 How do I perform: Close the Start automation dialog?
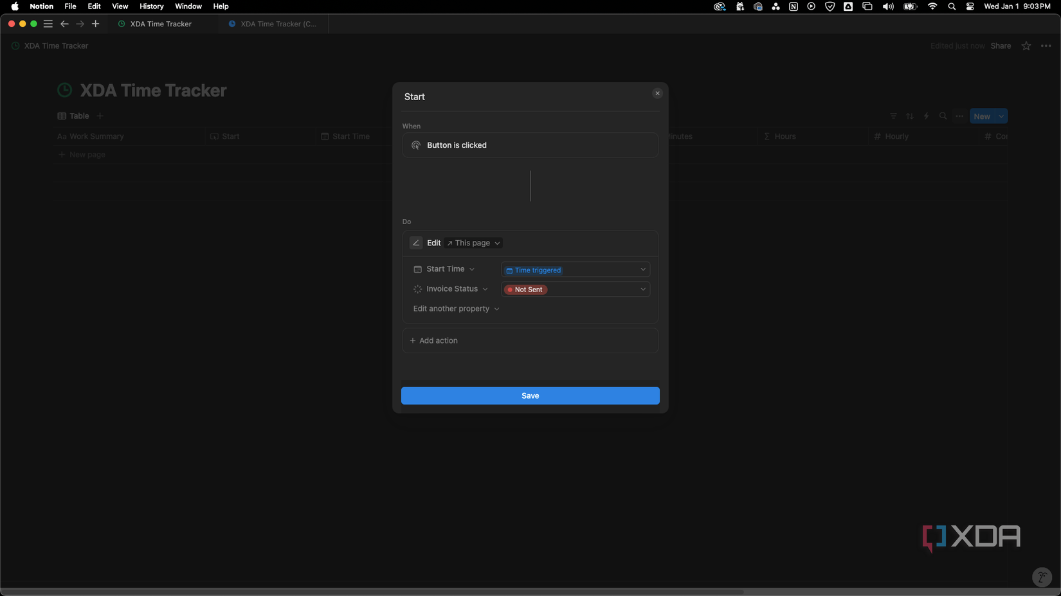657,93
